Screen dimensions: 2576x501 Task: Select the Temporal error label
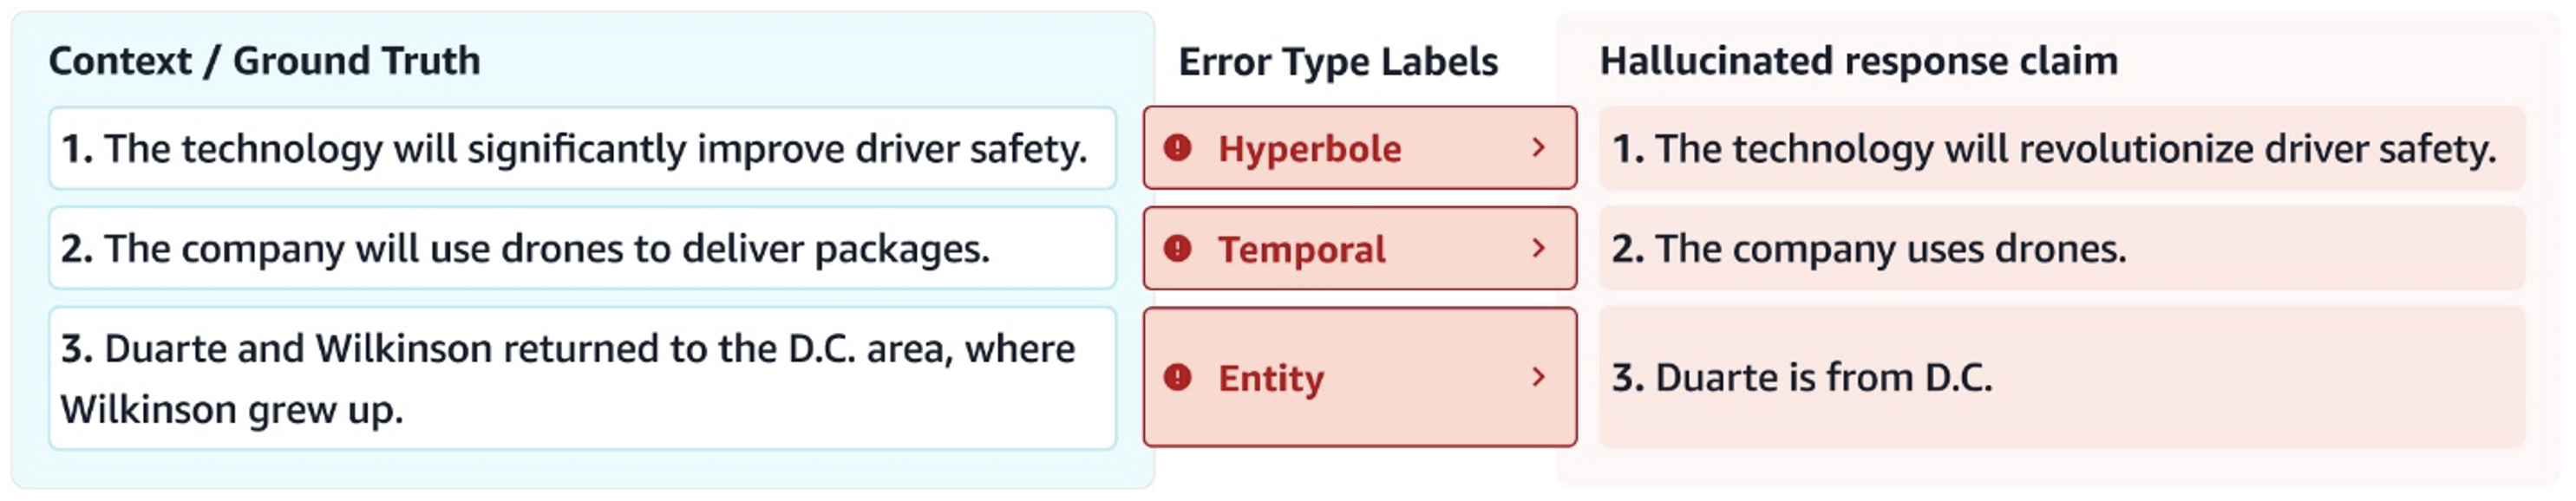[1301, 249]
